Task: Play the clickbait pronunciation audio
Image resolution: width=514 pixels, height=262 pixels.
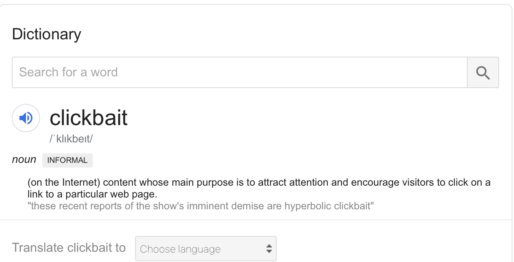Action: tap(26, 118)
